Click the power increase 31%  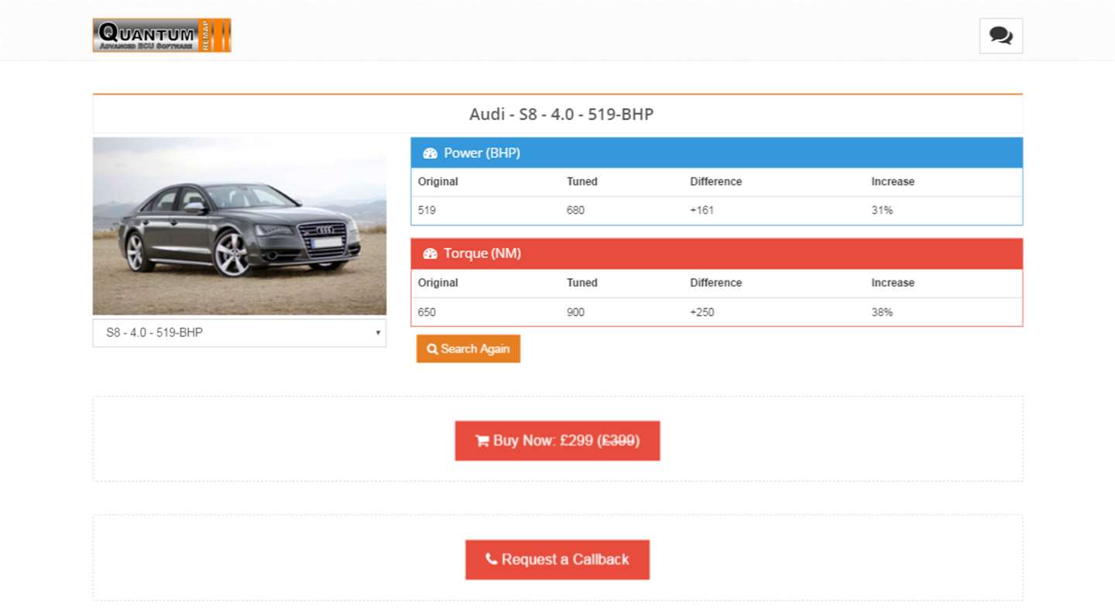coord(882,210)
